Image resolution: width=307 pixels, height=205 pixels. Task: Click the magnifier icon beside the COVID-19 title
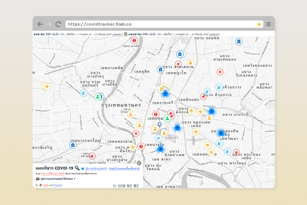pyautogui.click(x=77, y=168)
